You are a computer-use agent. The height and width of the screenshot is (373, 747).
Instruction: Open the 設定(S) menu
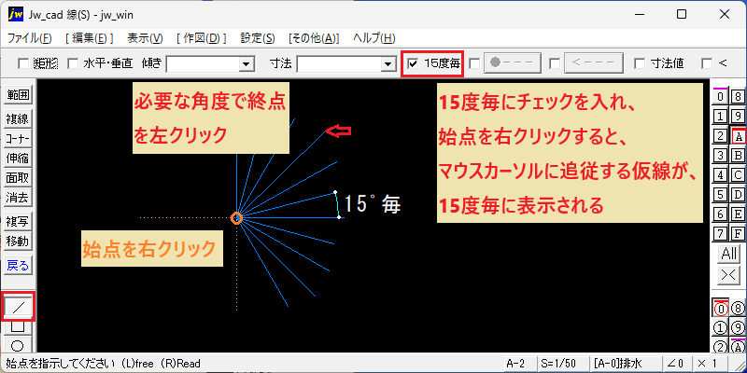(258, 38)
